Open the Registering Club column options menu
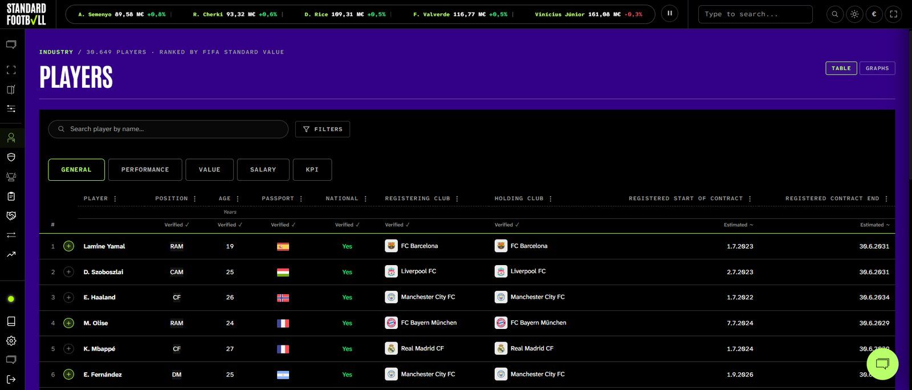Screen dimensions: 912x390 pyautogui.click(x=457, y=199)
